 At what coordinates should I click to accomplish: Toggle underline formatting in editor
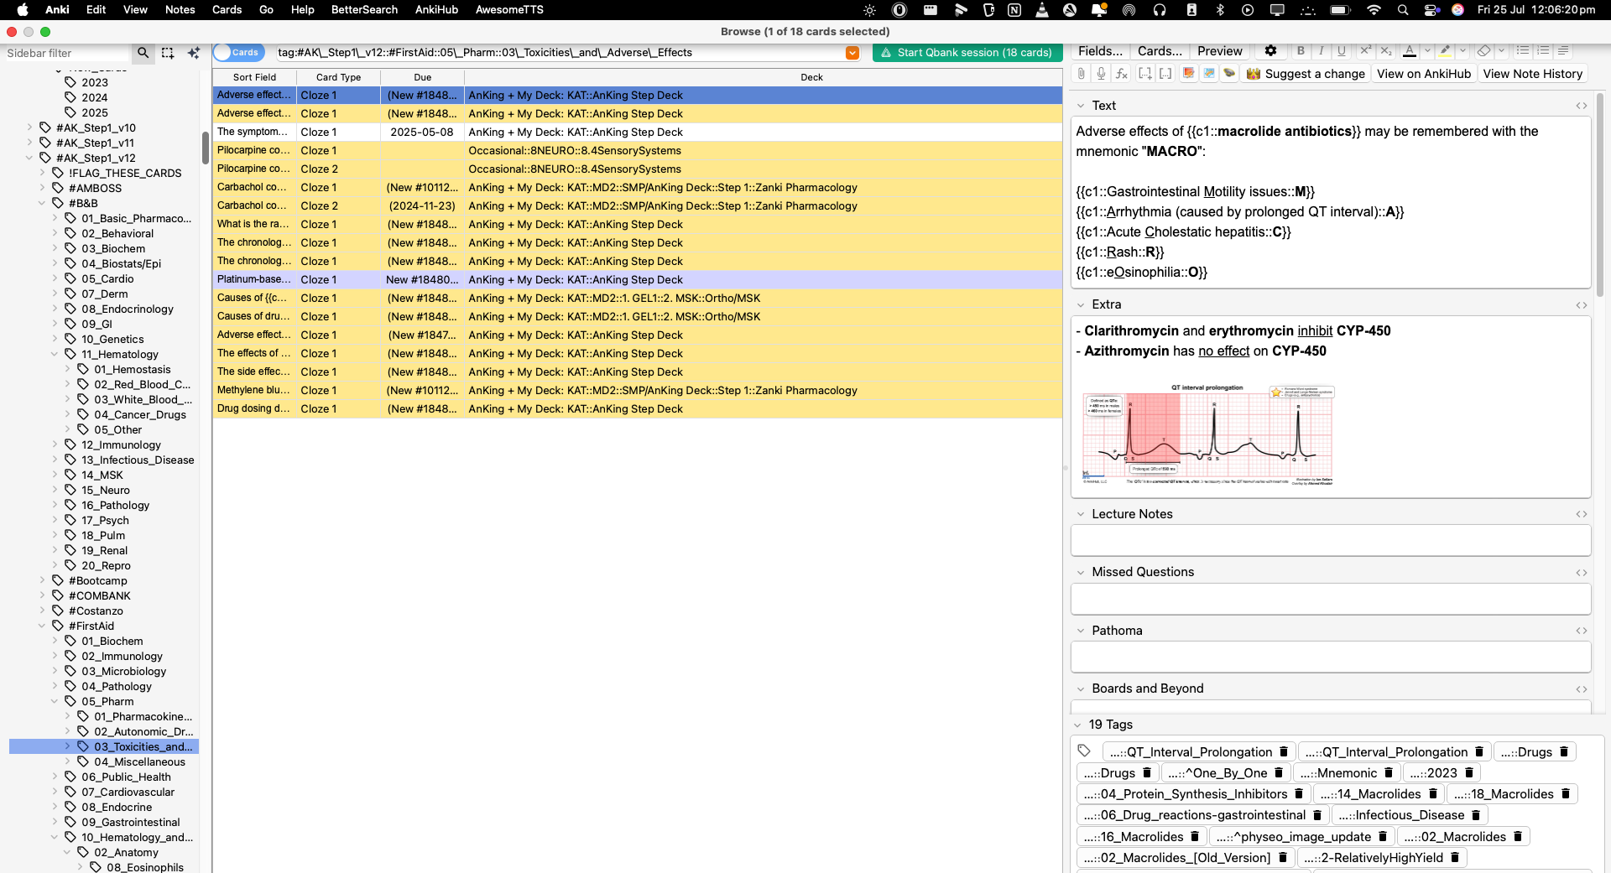1342,51
